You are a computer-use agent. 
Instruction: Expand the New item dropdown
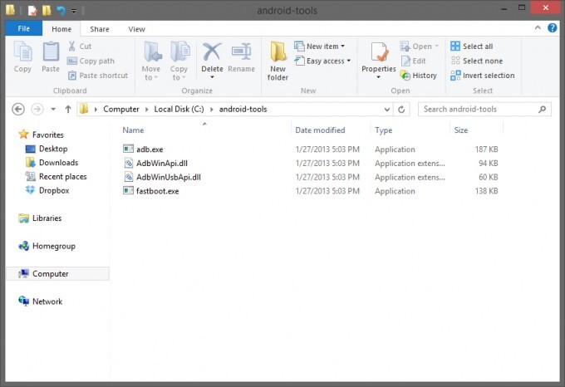[325, 47]
